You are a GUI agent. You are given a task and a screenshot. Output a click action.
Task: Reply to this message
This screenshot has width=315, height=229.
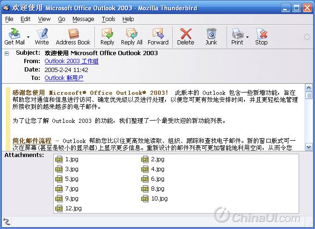coord(107,34)
